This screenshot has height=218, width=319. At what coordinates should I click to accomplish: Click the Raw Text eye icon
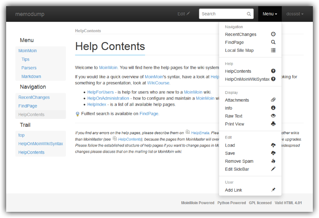click(x=273, y=116)
